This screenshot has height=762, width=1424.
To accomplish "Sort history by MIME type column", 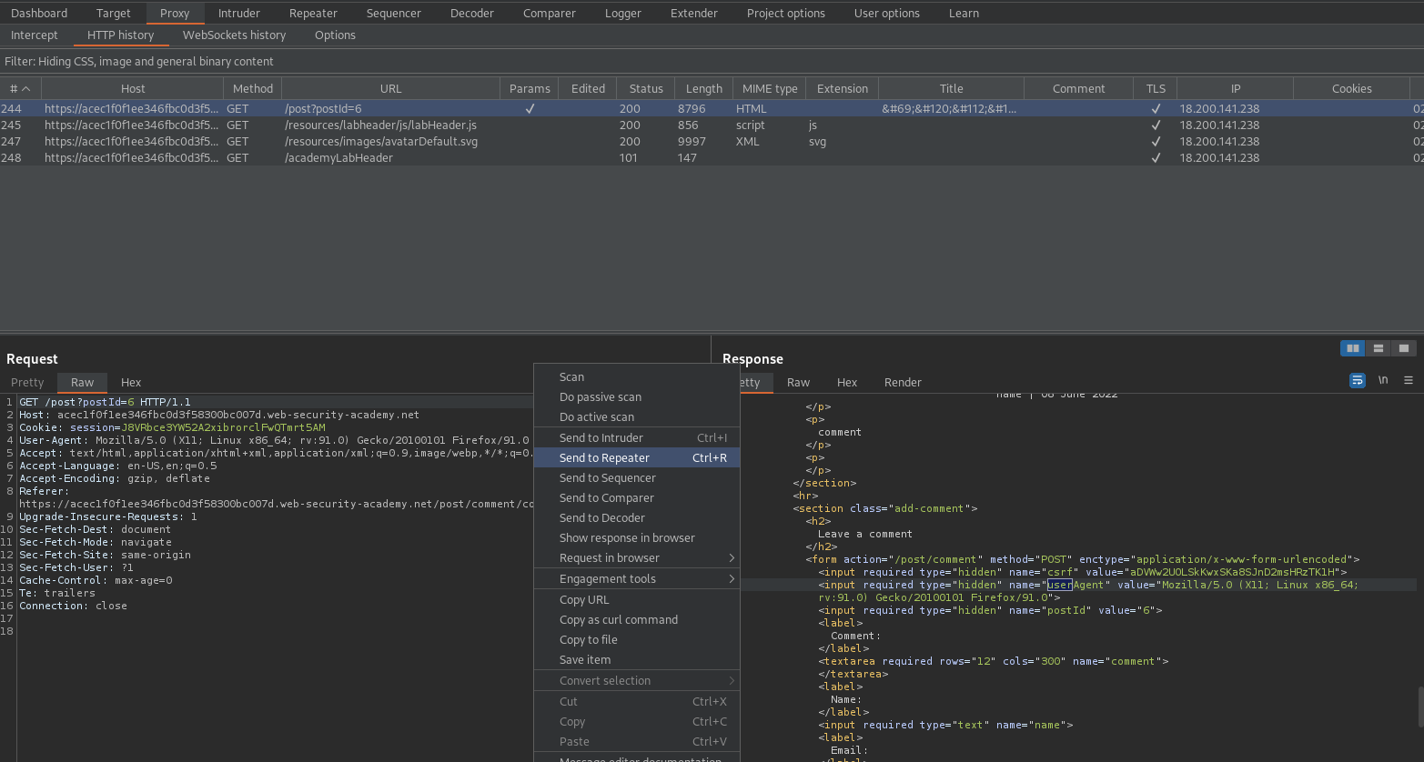I will click(x=770, y=88).
